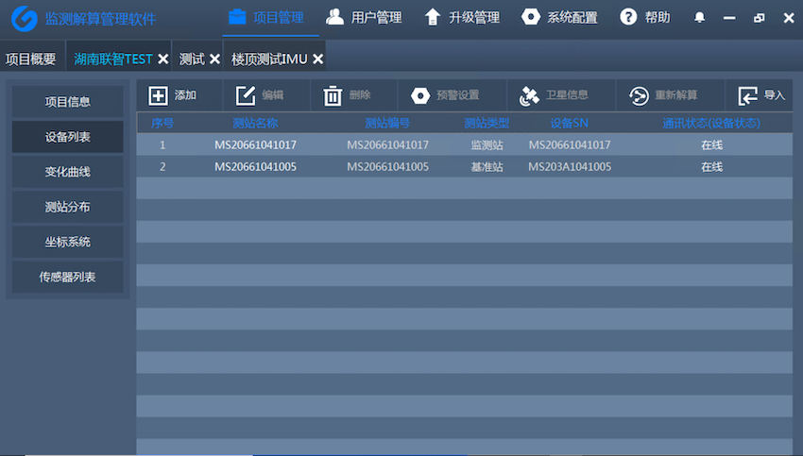Click the 添加 toolbar label
The height and width of the screenshot is (456, 803).
(185, 95)
